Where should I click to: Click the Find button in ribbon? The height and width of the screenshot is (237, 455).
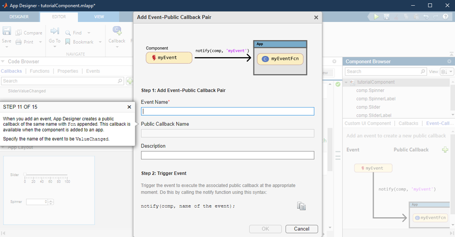[x=74, y=33]
